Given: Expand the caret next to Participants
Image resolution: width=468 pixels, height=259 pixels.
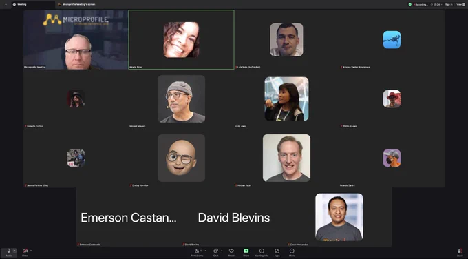Looking at the screenshot, I should point(205,251).
